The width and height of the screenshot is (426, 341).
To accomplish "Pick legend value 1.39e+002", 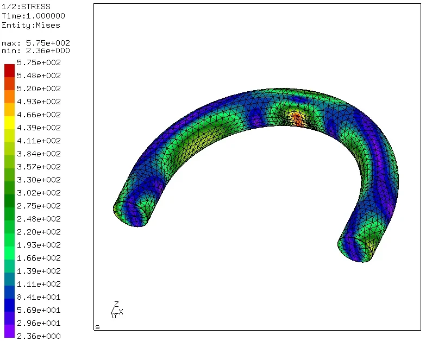I will pyautogui.click(x=39, y=271).
